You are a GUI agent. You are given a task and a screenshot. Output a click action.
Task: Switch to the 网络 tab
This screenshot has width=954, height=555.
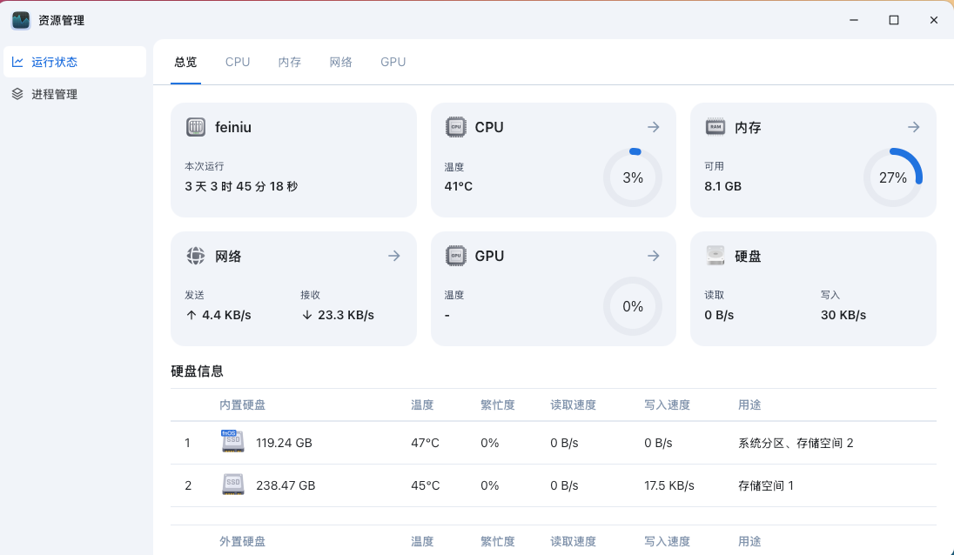click(340, 62)
